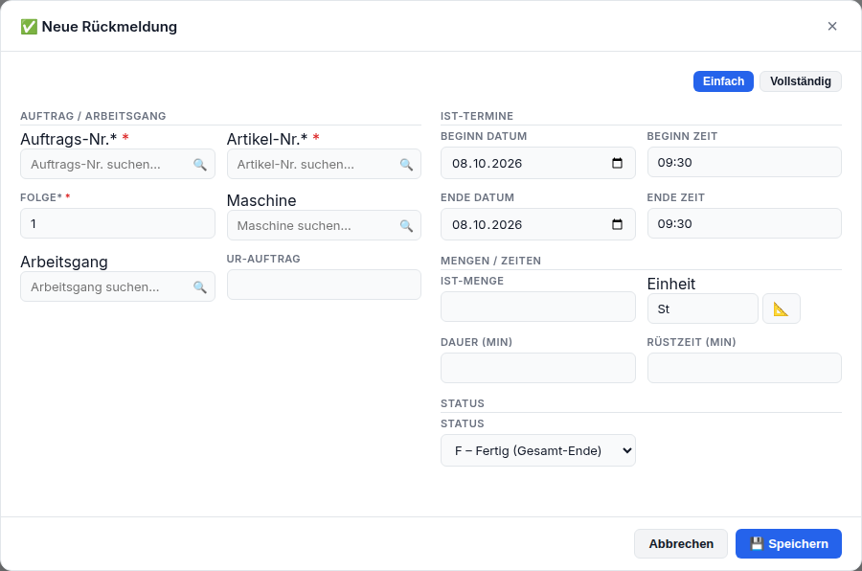Open the unit ruler icon next to Einheit
The width and height of the screenshot is (862, 571).
tap(782, 308)
